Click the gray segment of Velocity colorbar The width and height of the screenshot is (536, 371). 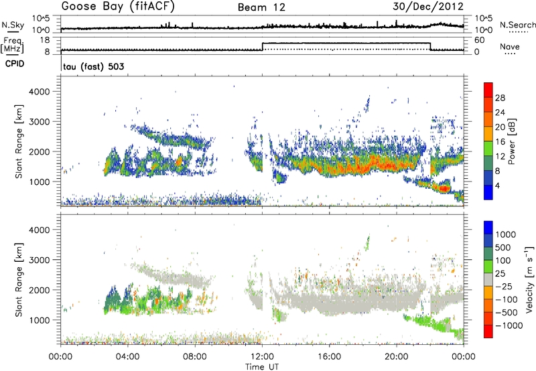pyautogui.click(x=488, y=280)
